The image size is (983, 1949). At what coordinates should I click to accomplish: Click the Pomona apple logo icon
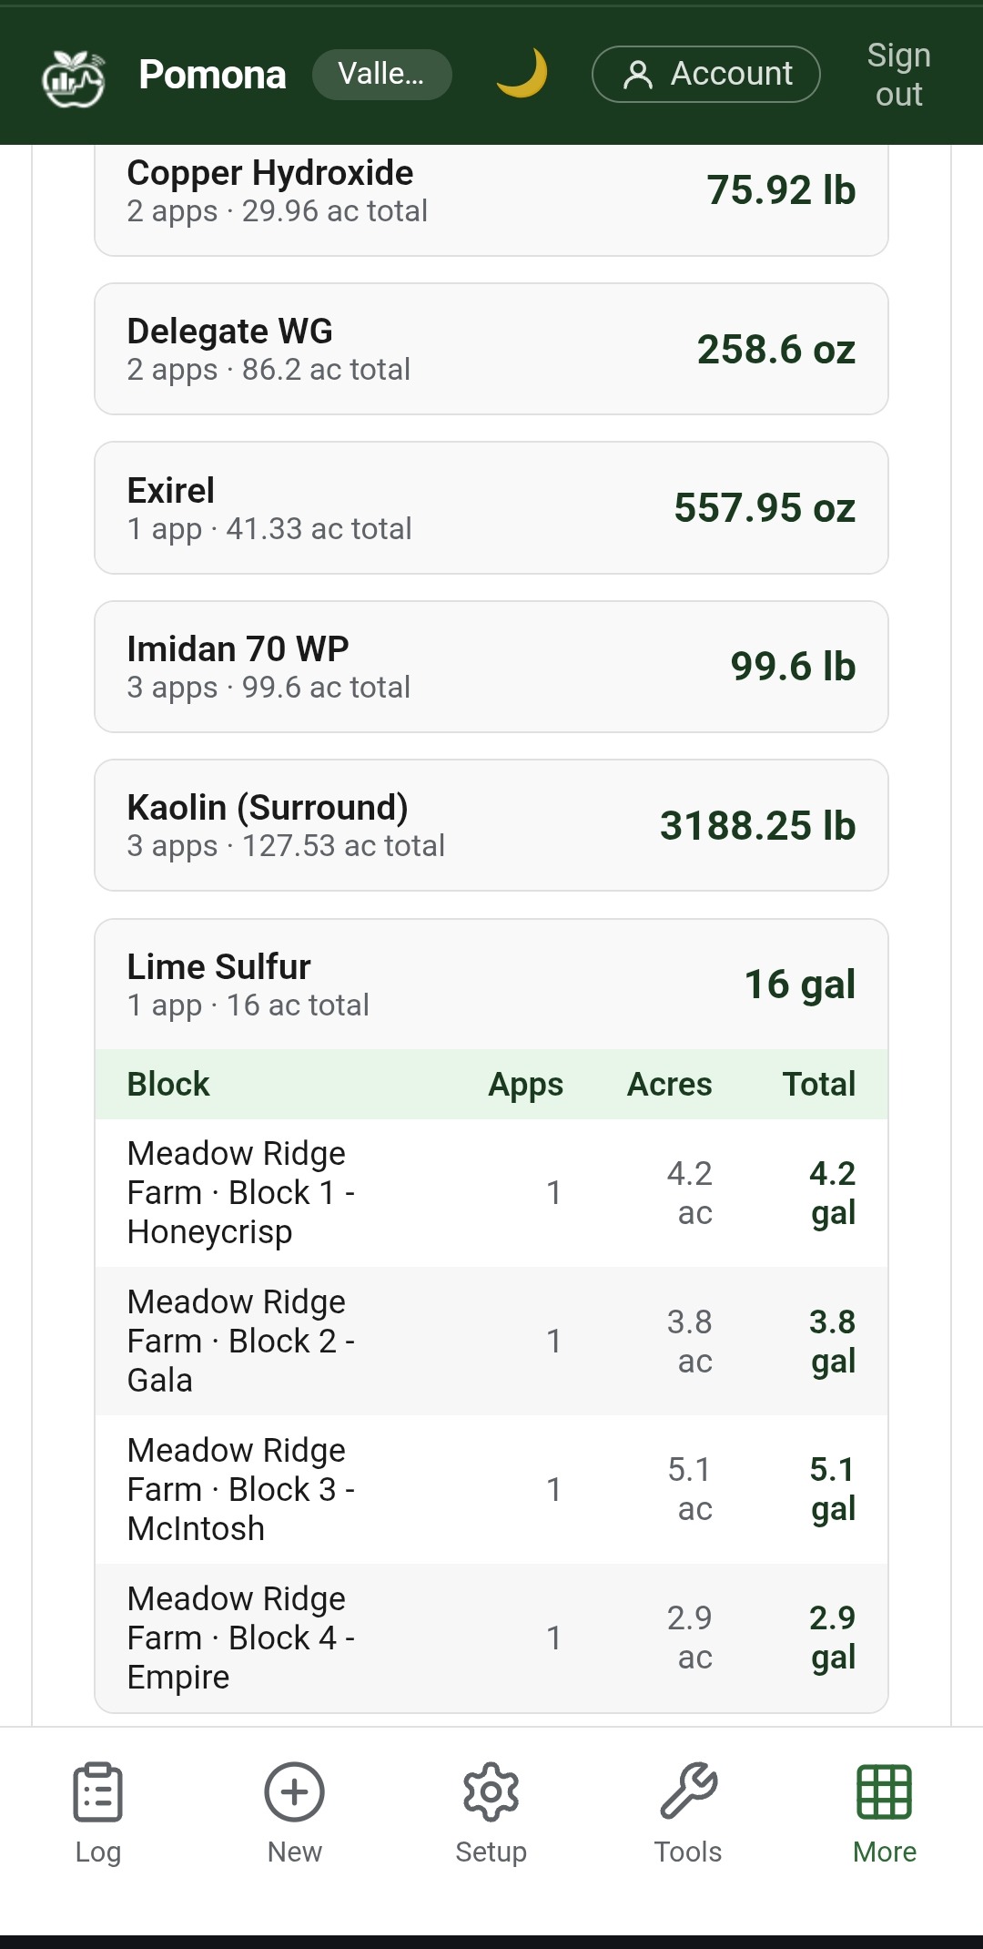point(74,77)
